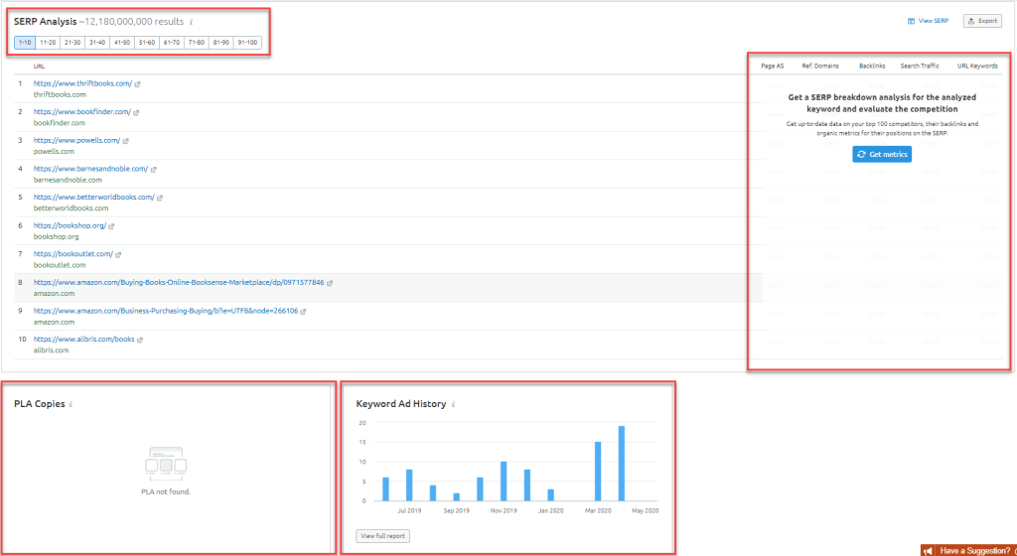The image size is (1017, 556).
Task: Open the bookshop.org result link
Action: coord(70,225)
